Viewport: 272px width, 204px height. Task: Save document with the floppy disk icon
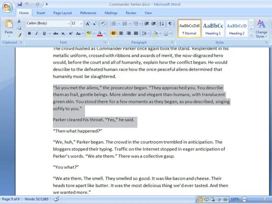pos(20,4)
